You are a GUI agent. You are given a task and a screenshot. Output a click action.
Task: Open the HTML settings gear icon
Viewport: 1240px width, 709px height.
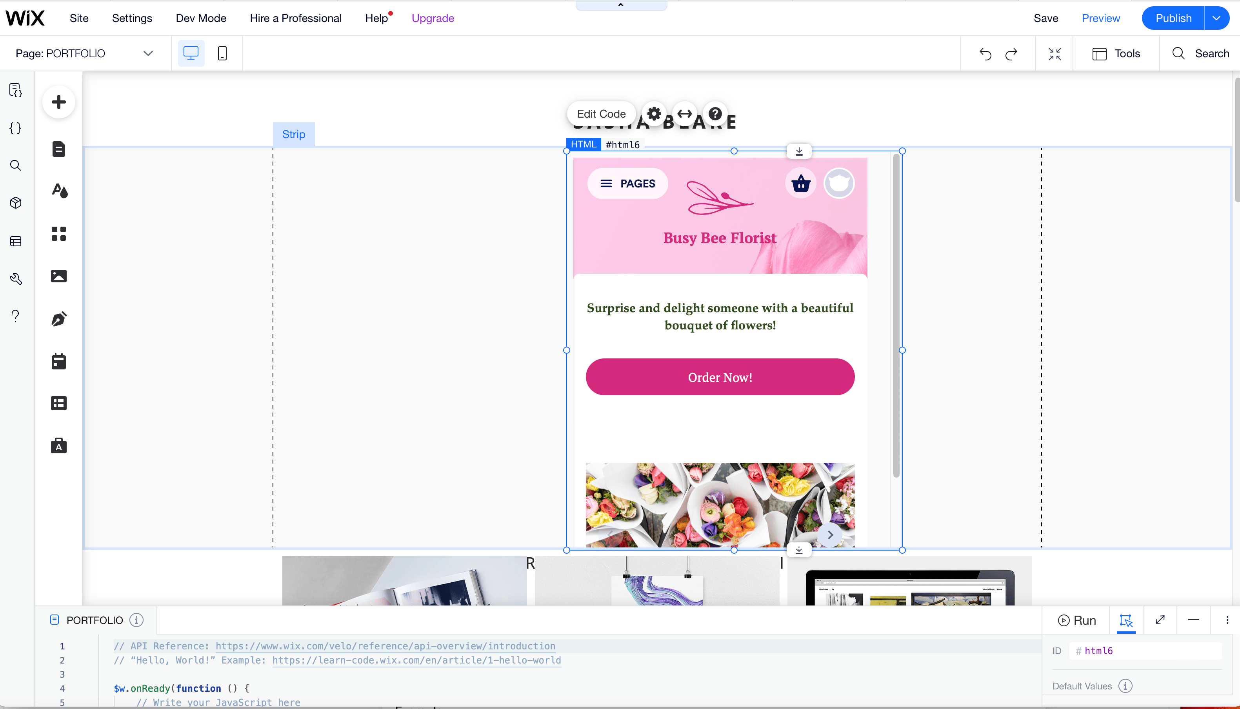click(654, 113)
